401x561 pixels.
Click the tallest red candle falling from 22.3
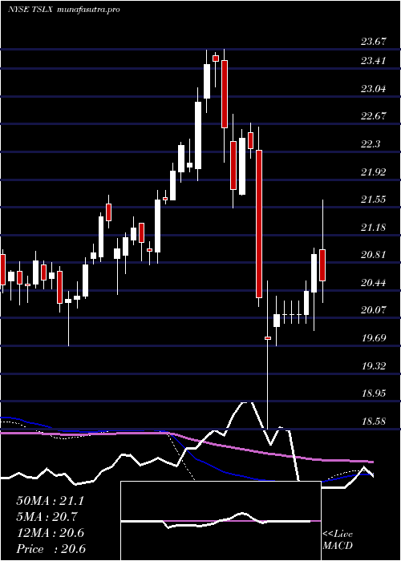point(259,224)
